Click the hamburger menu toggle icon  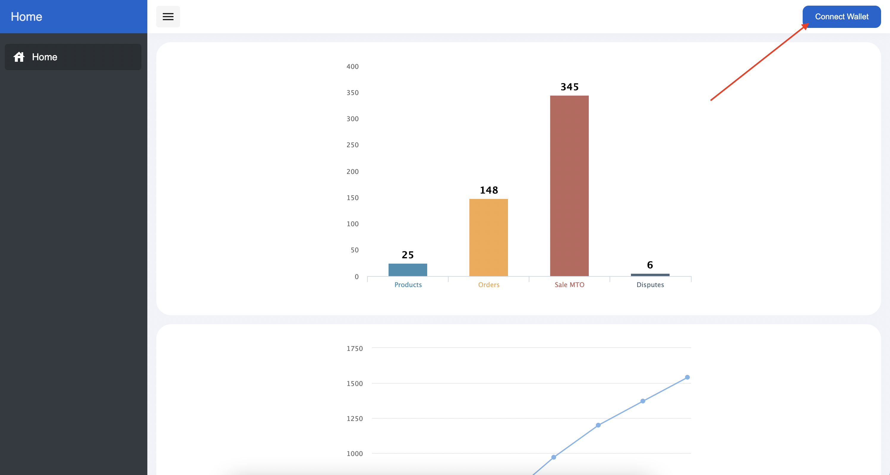tap(168, 17)
